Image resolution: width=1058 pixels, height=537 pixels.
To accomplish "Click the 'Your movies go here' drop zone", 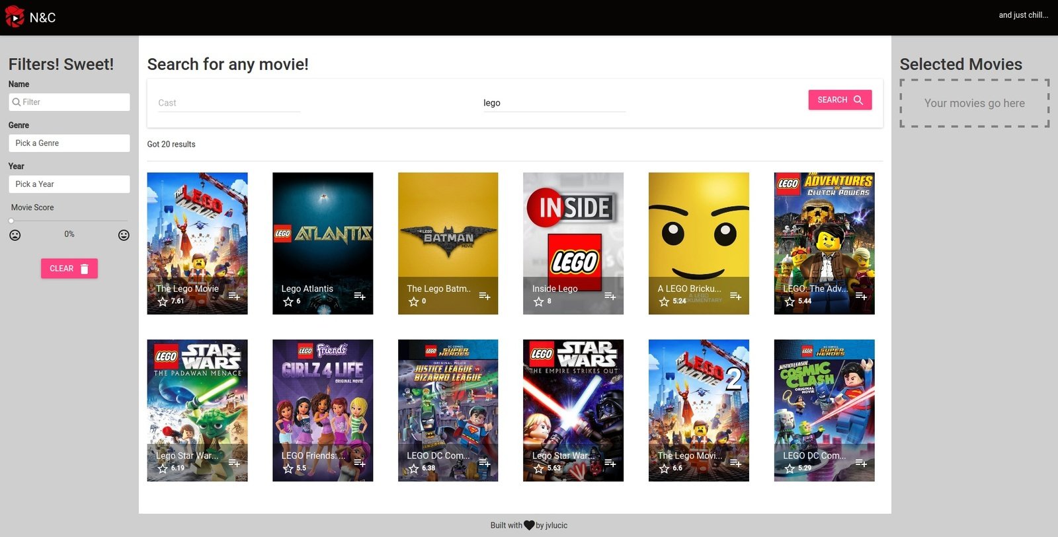I will pos(975,103).
